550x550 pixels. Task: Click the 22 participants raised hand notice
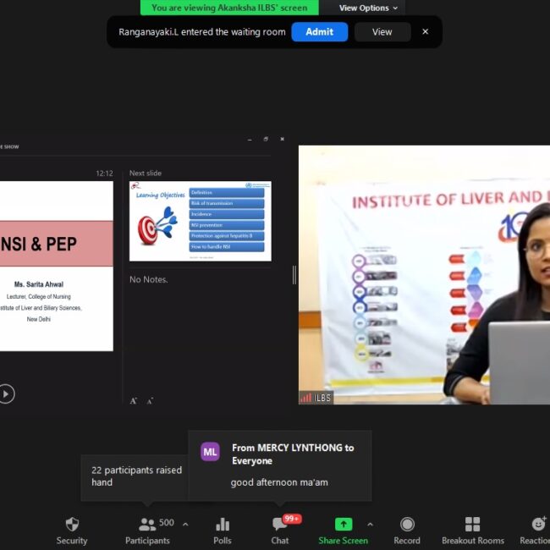(136, 476)
